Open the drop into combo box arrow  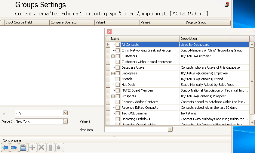(x=170, y=130)
